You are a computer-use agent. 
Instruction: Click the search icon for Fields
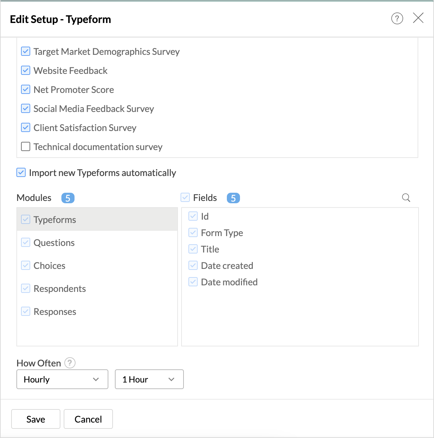(x=406, y=198)
